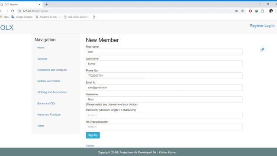The image size is (277, 156).
Task: Click the site info icon in address bar
Action: tap(20, 11)
